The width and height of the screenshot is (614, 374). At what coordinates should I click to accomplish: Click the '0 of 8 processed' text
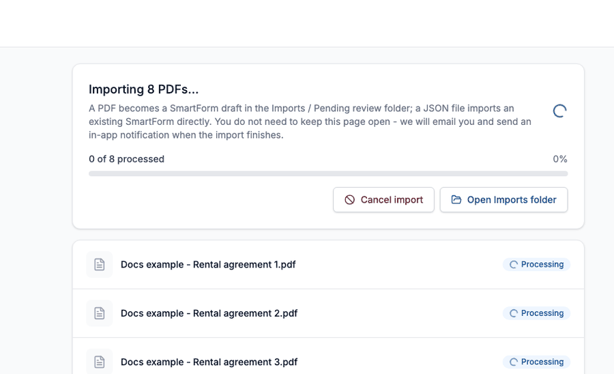pos(126,159)
